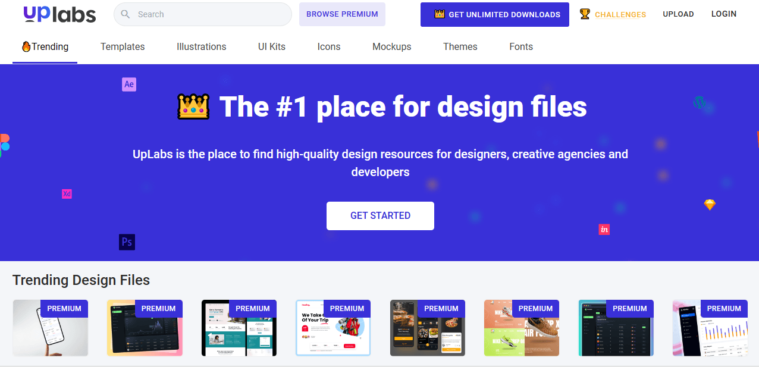Click the Sketch diamond icon on the right
This screenshot has height=367, width=759.
[x=709, y=205]
